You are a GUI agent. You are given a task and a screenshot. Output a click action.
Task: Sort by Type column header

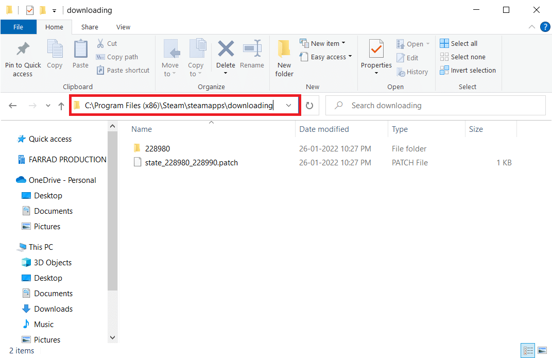tap(400, 129)
